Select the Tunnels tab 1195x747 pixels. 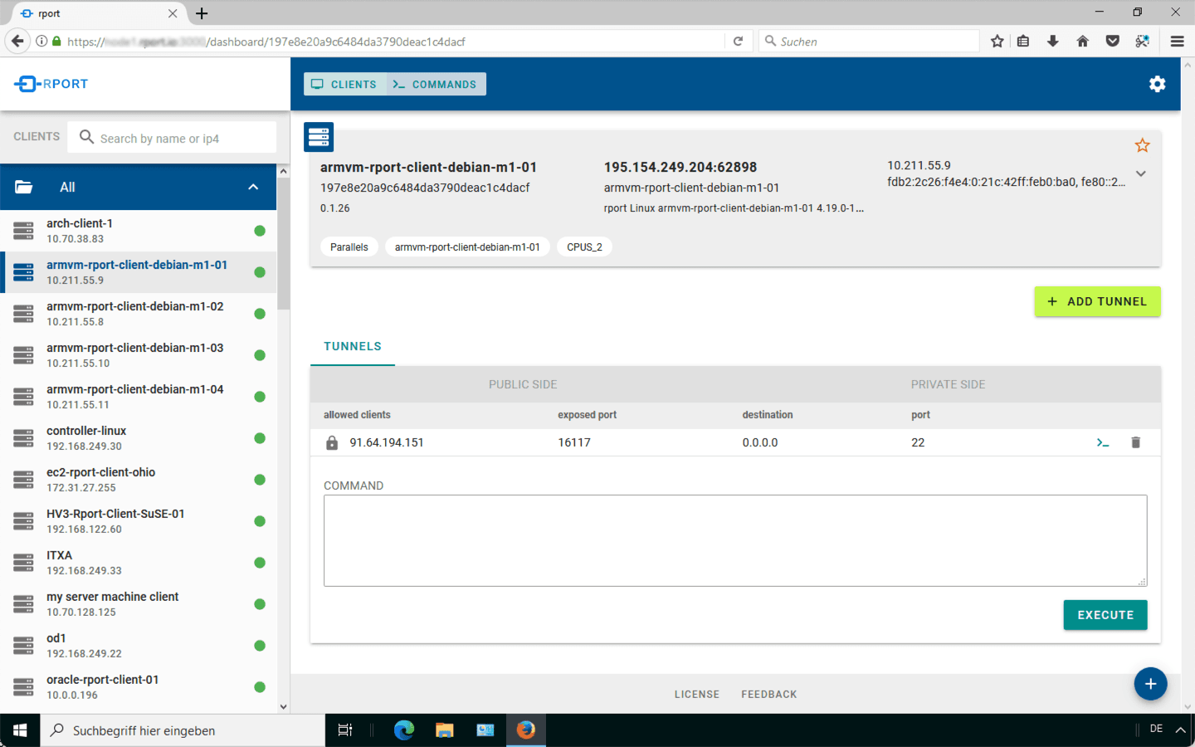click(353, 347)
